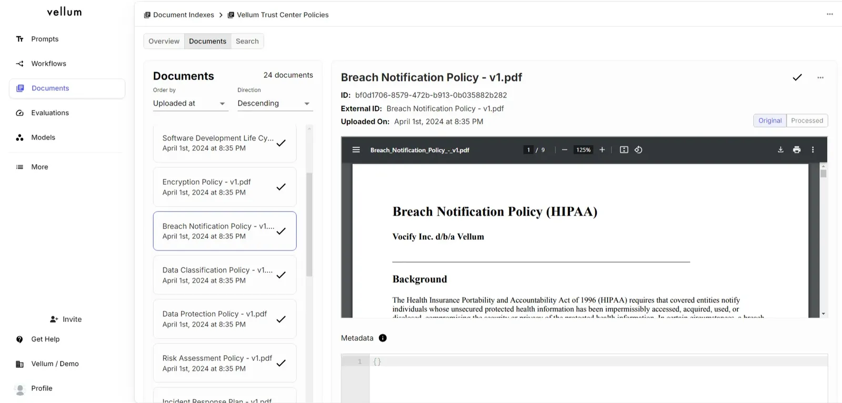Click the fit to page icon
Viewport: 842px width, 403px height.
[624, 150]
